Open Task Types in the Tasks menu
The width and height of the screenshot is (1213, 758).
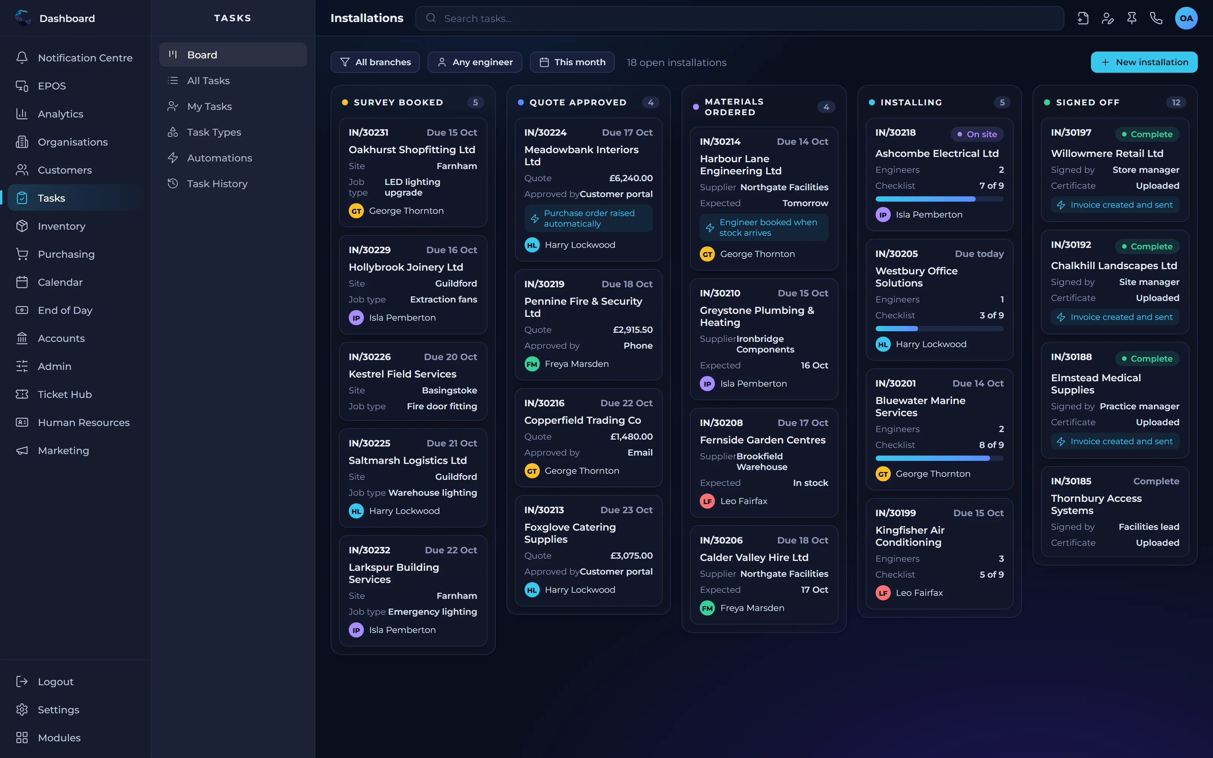[x=233, y=132]
